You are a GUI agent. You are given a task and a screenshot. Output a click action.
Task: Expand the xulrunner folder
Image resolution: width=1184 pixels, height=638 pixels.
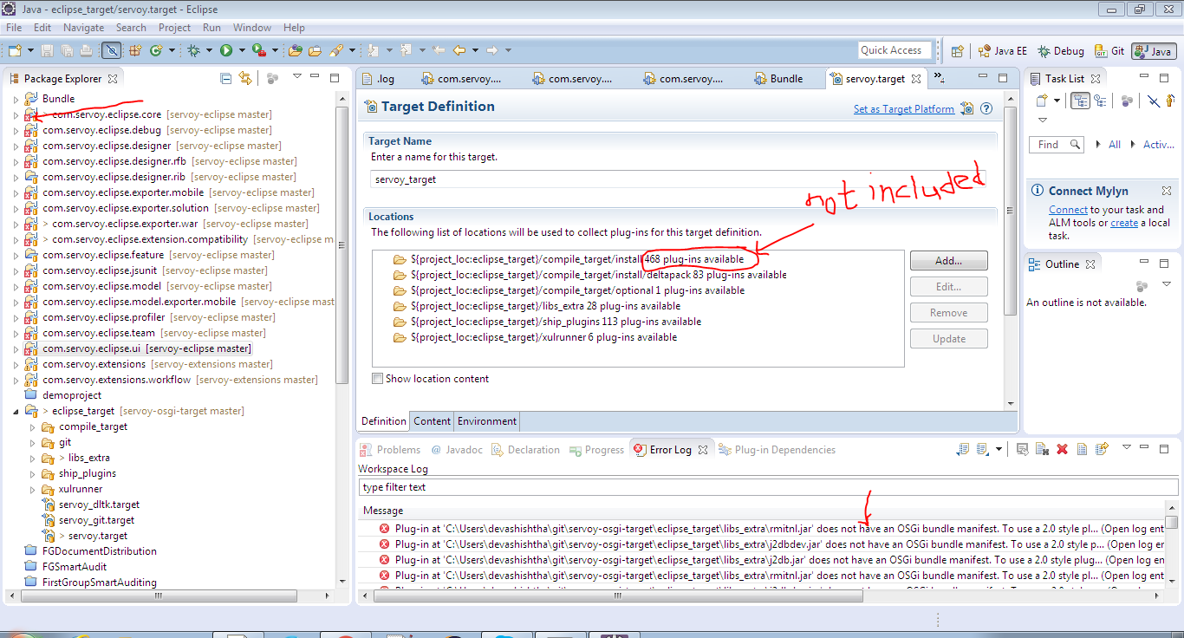tap(32, 489)
